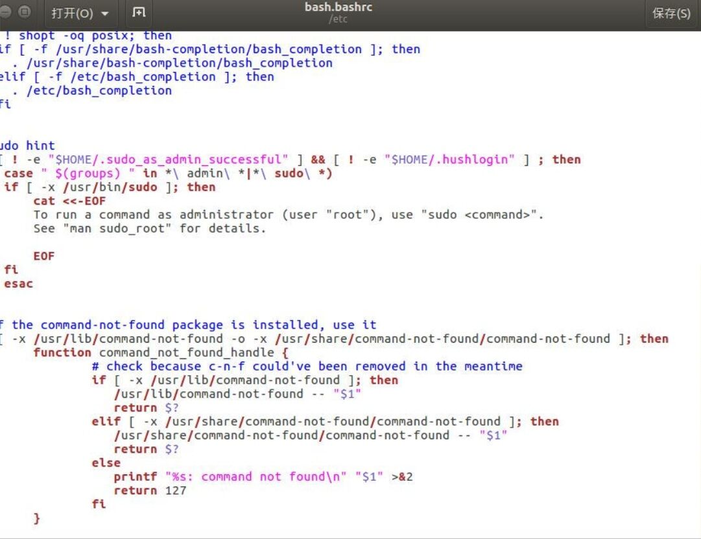Image resolution: width=701 pixels, height=539 pixels.
Task: Click the '/usr/share/command-not-found/command-not-found -- "$1"' line
Action: pos(311,435)
